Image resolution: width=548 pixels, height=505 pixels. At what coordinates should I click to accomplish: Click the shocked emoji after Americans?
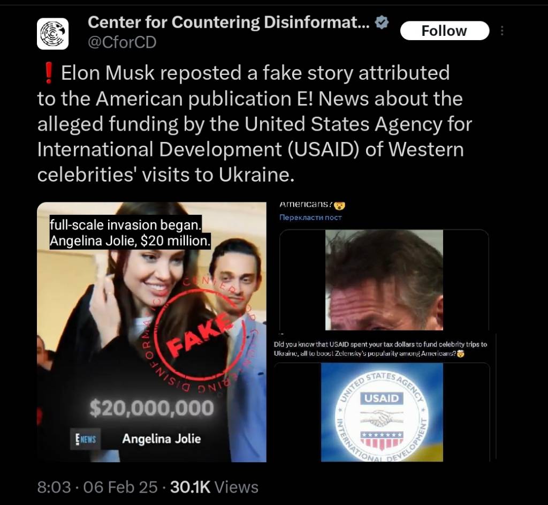[x=339, y=206]
